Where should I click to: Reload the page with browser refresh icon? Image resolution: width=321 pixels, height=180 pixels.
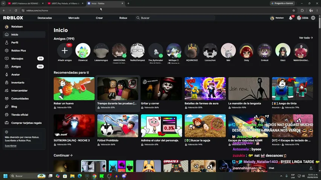click(x=16, y=10)
